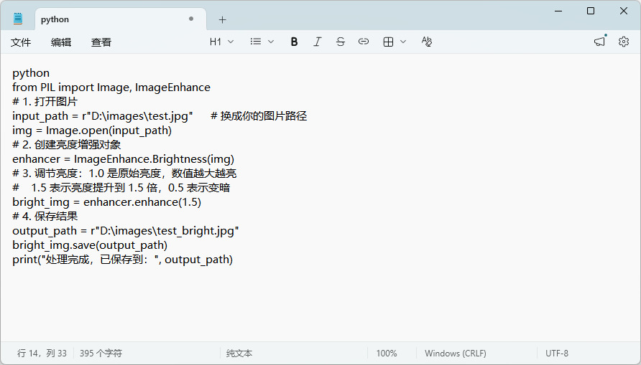Screen dimensions: 641x365
Task: Click the comment '# 2. 创建亮度增强对象'
Action: (x=67, y=145)
